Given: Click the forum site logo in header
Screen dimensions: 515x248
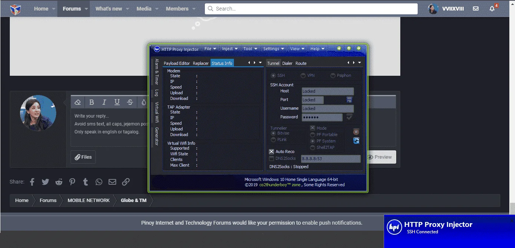Looking at the screenshot, I should (x=15, y=9).
